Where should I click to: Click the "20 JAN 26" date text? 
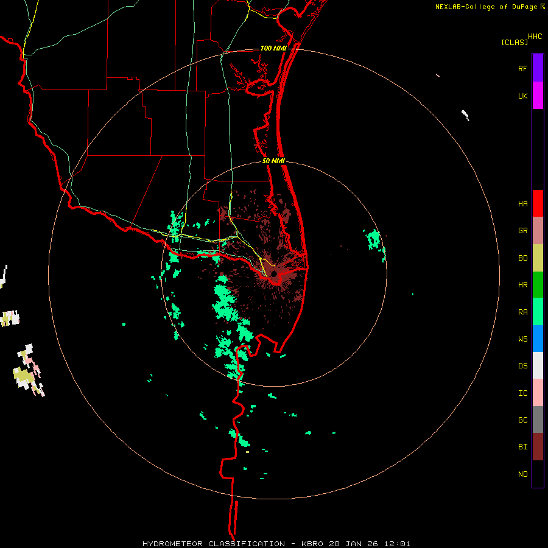click(x=353, y=544)
